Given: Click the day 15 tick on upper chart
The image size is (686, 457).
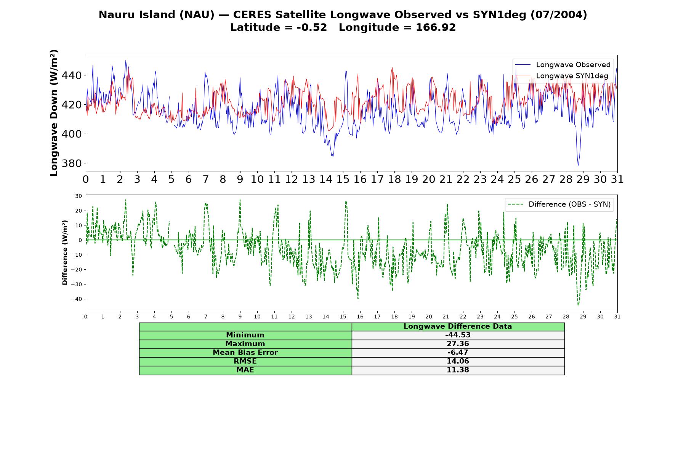Looking at the screenshot, I should click(x=343, y=179).
